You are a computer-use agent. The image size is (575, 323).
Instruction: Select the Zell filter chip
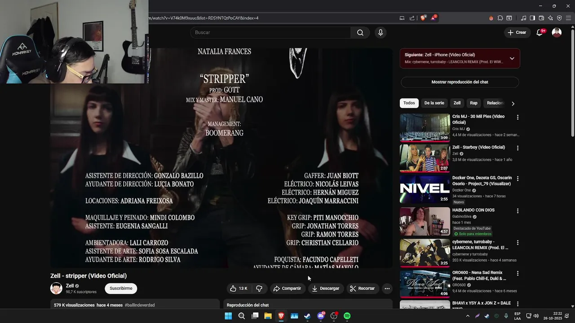457,103
